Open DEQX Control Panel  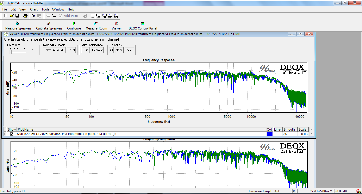[x=143, y=26]
